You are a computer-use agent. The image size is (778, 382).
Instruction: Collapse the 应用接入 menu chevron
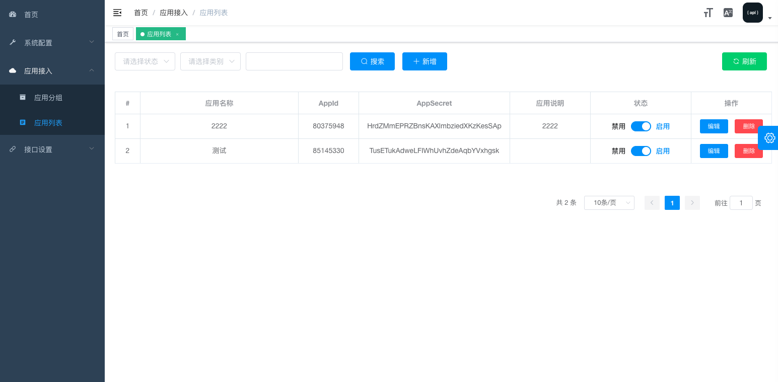(x=92, y=70)
